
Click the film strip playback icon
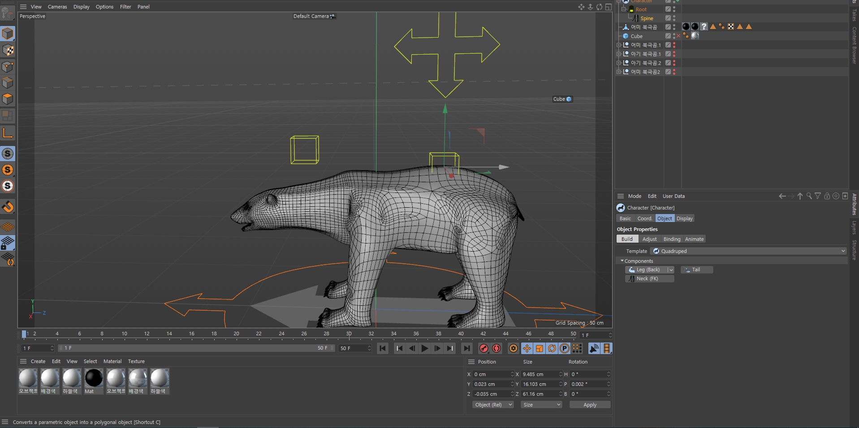pos(607,348)
